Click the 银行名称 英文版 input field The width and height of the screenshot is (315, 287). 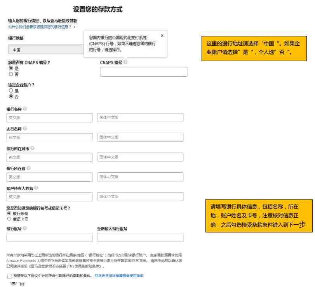point(49,118)
